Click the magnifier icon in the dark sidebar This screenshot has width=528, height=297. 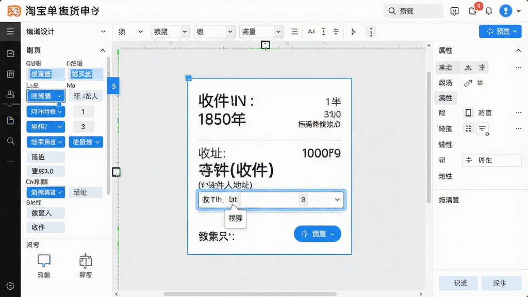pyautogui.click(x=10, y=141)
